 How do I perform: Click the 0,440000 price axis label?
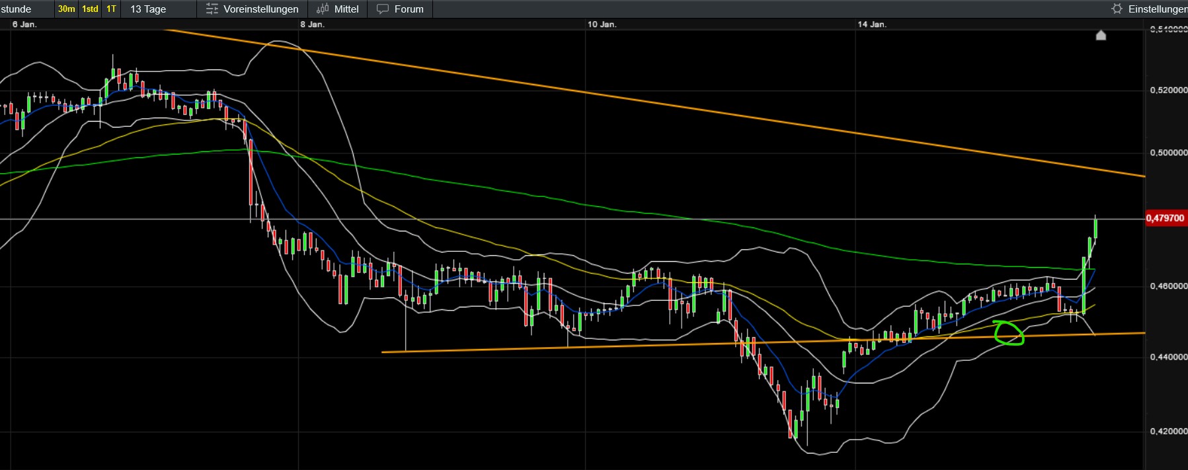pyautogui.click(x=1168, y=357)
